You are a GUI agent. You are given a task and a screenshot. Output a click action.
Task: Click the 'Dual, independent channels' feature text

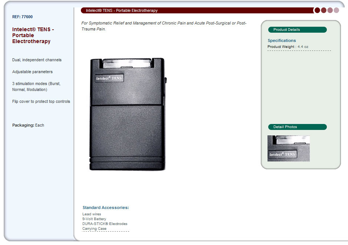point(37,60)
